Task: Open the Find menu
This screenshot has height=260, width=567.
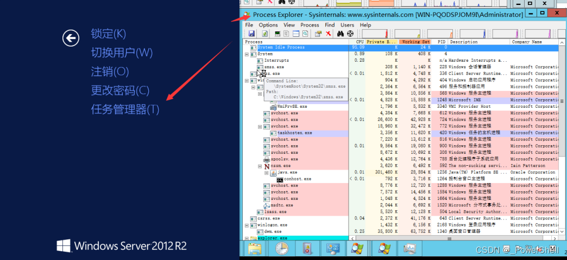Action: click(330, 25)
